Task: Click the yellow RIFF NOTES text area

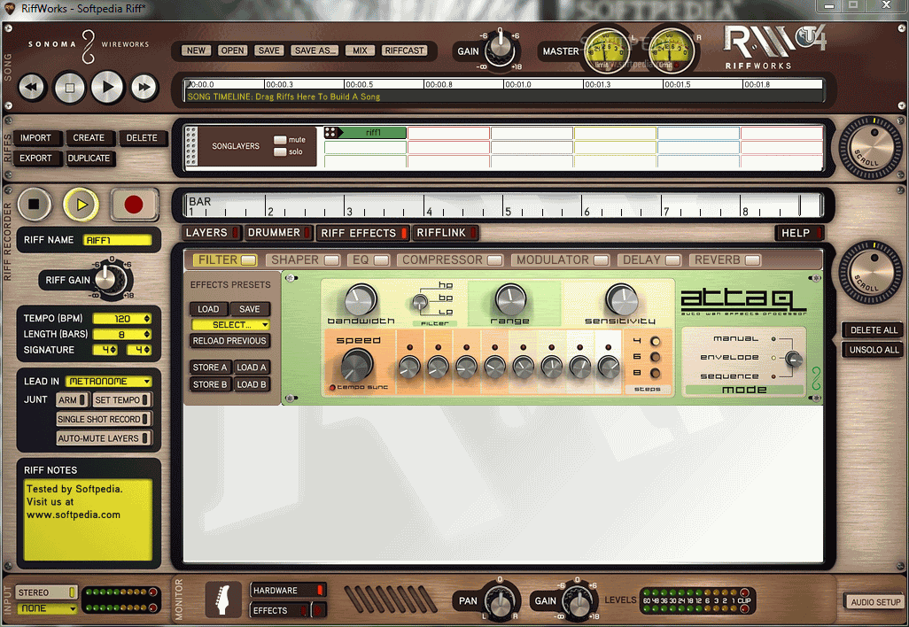Action: click(88, 520)
